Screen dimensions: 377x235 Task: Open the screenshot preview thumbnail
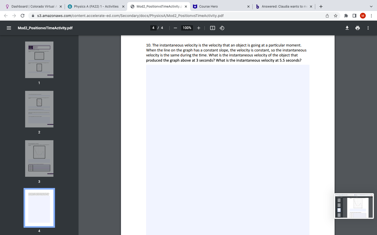[354, 206]
